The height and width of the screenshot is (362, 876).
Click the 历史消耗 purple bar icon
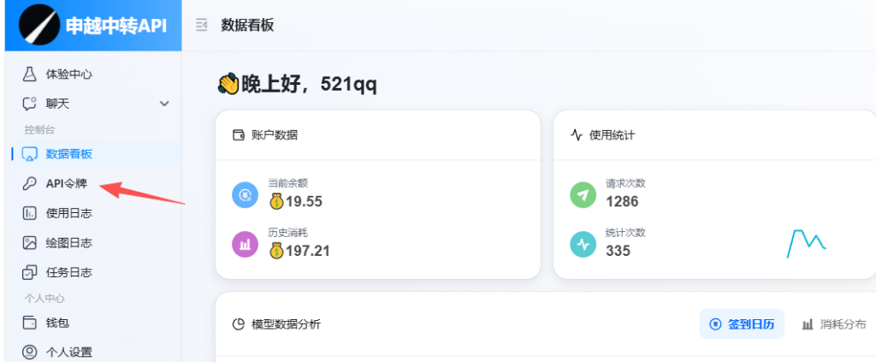pyautogui.click(x=246, y=244)
